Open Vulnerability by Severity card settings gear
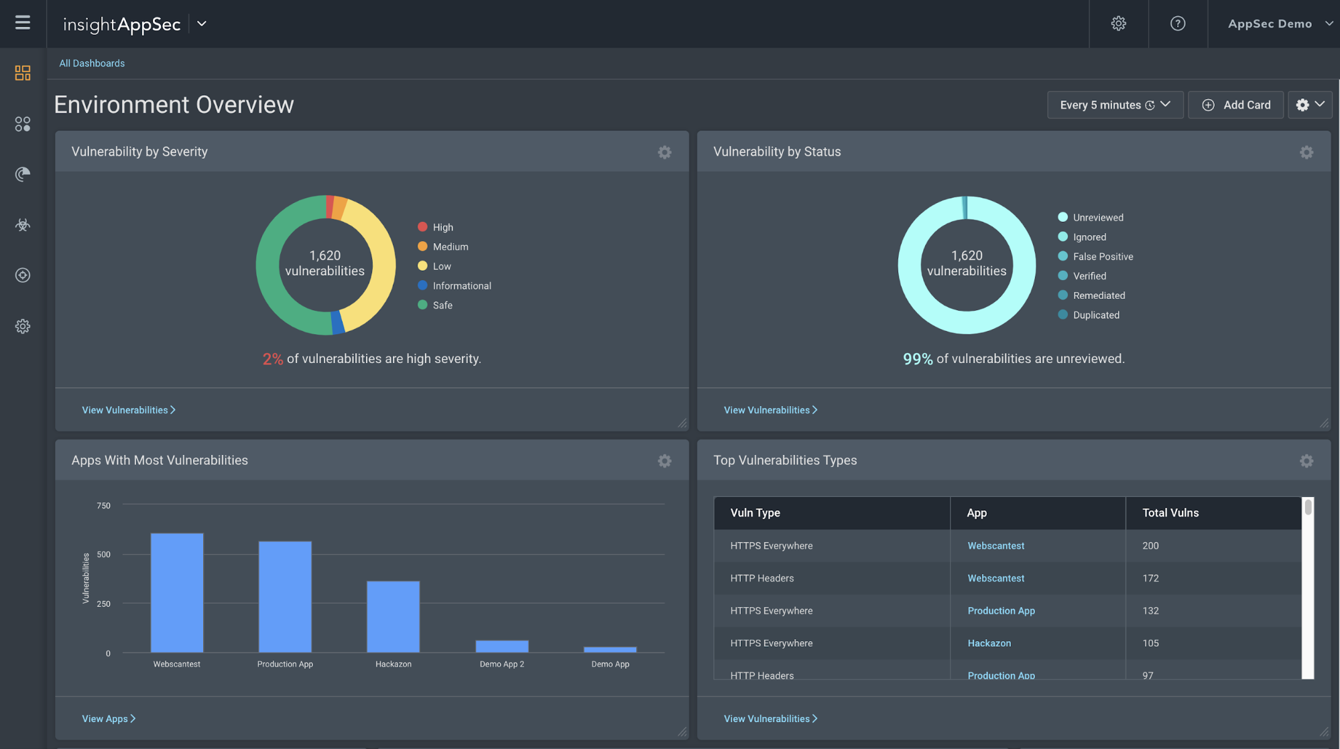1340x749 pixels. point(664,152)
